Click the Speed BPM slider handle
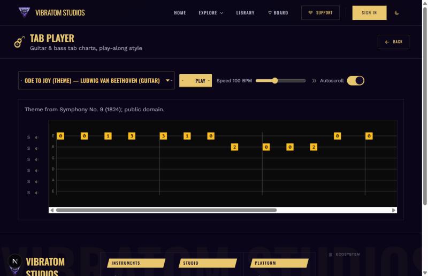 click(x=275, y=81)
